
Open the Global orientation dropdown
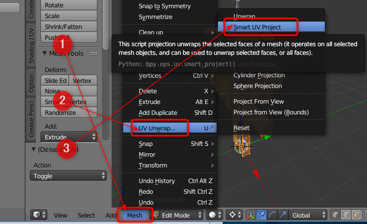point(308,215)
